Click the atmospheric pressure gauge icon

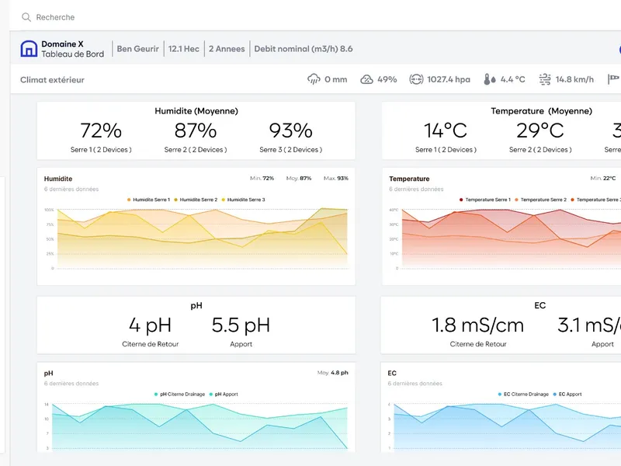(416, 79)
